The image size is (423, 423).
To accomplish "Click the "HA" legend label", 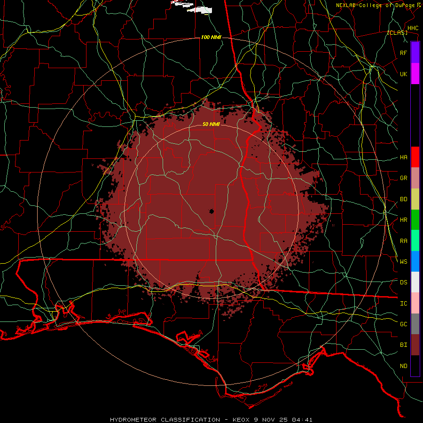I will [x=403, y=157].
